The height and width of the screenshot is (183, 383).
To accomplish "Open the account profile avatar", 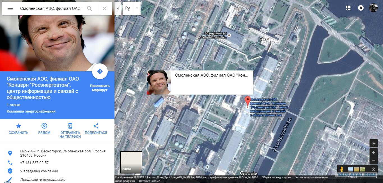I will pos(373,8).
